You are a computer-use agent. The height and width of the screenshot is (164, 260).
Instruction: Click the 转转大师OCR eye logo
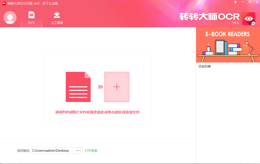click(x=248, y=18)
